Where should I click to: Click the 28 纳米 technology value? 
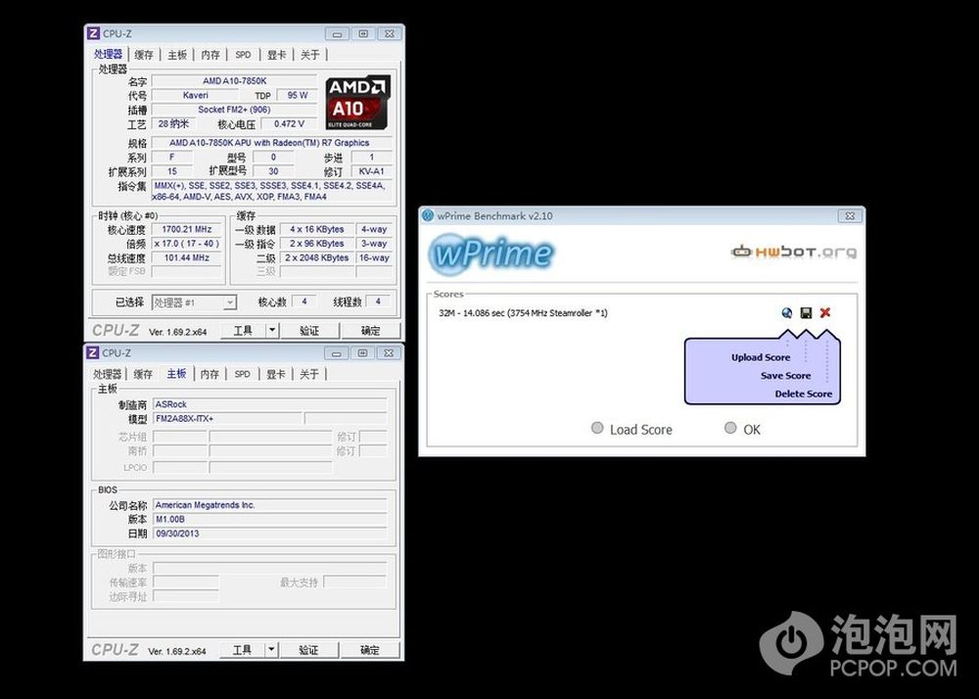(x=174, y=124)
